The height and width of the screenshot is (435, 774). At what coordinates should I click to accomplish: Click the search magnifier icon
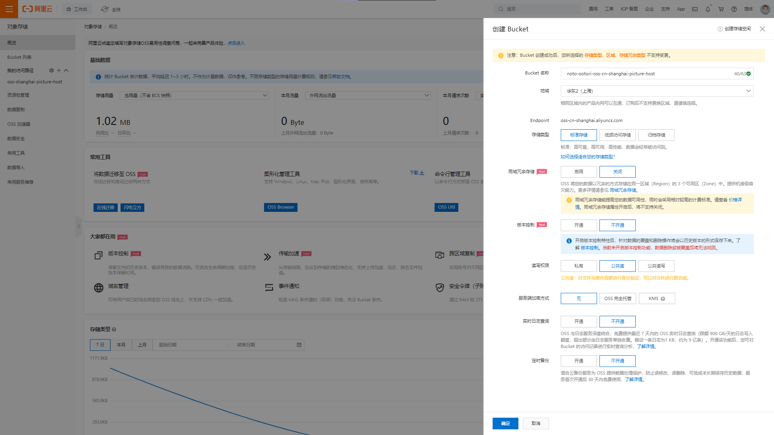pyautogui.click(x=501, y=9)
